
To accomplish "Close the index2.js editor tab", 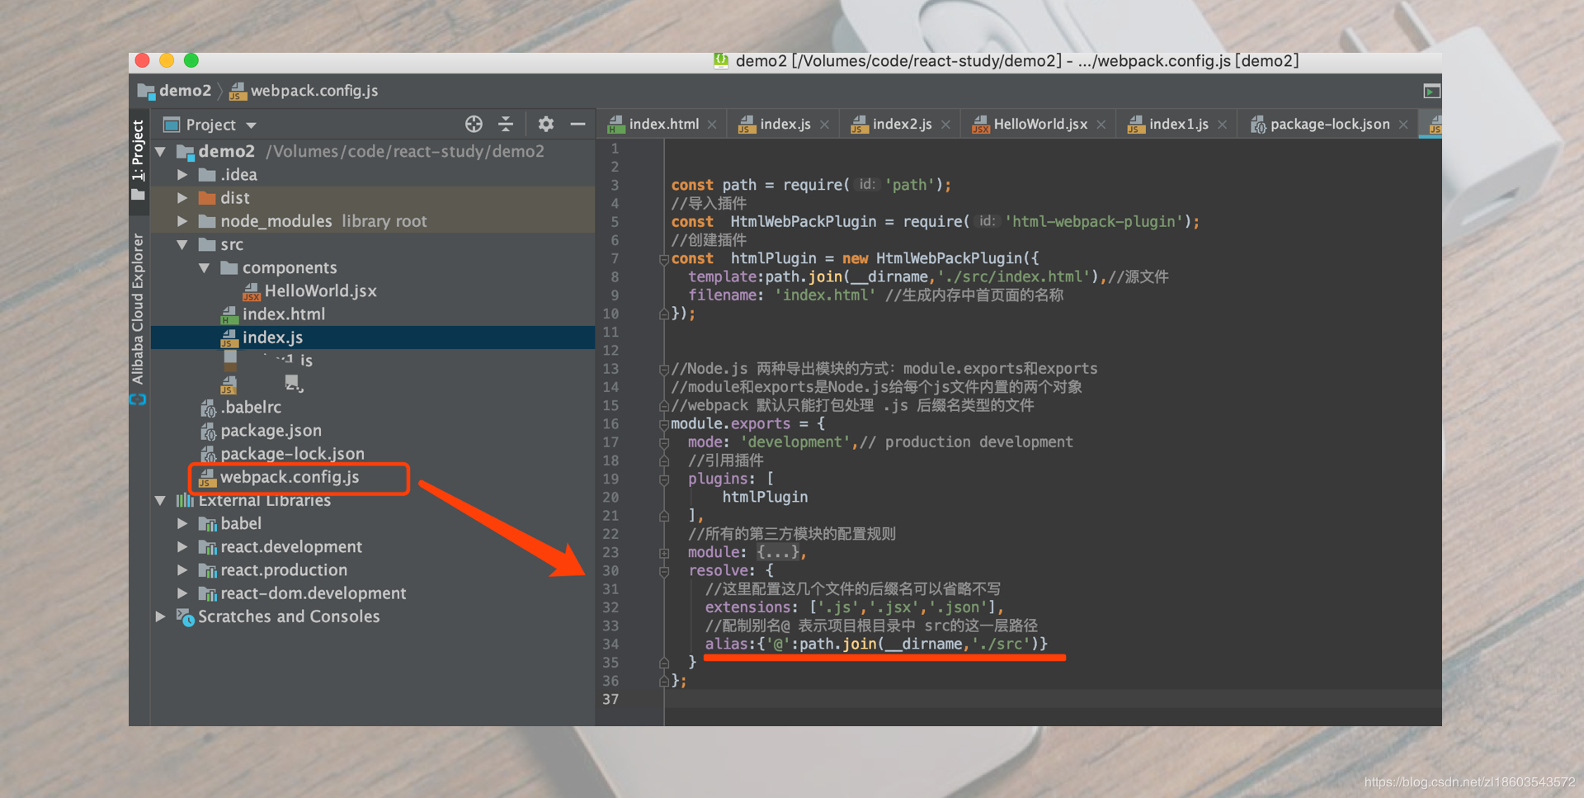I will [x=945, y=125].
